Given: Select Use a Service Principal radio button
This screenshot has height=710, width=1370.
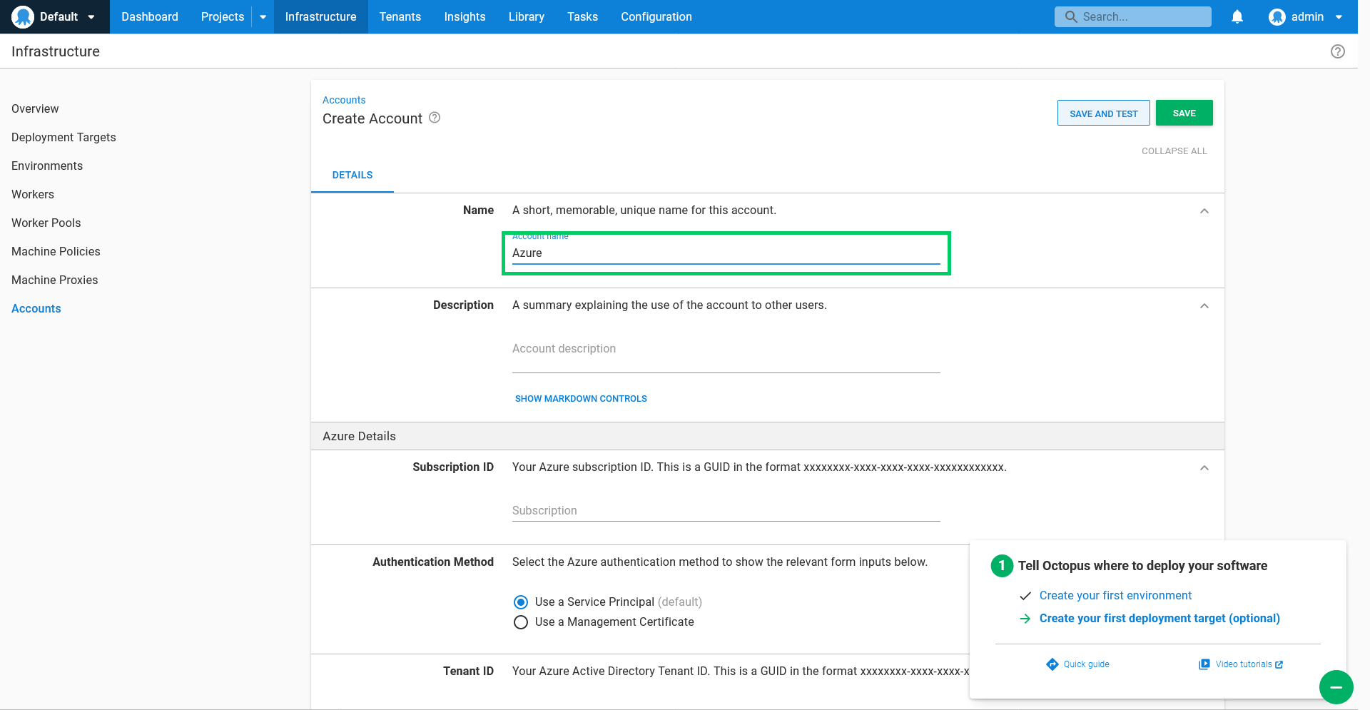Looking at the screenshot, I should [521, 602].
